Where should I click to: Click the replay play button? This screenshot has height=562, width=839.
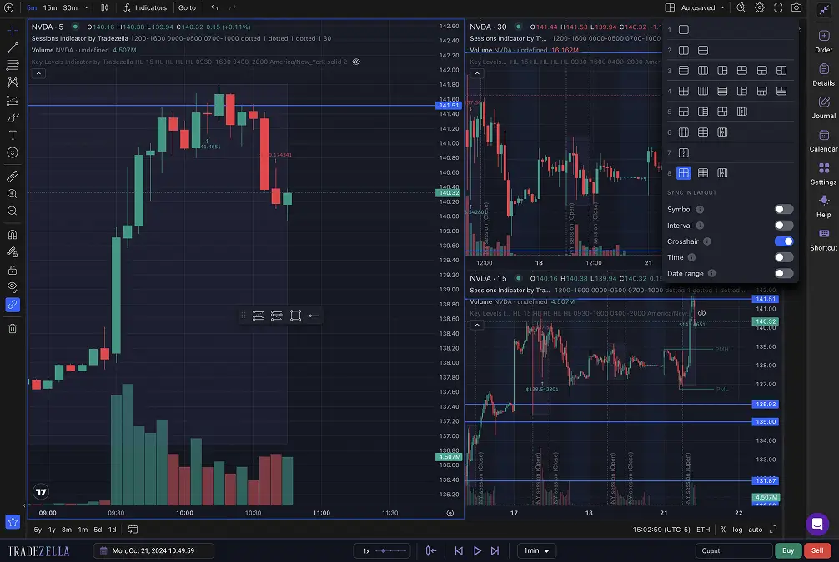click(x=477, y=551)
